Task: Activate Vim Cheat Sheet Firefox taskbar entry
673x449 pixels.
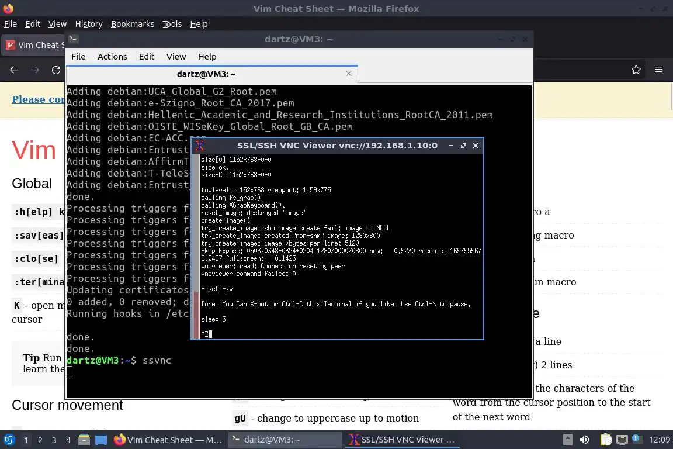Action: 168,440
